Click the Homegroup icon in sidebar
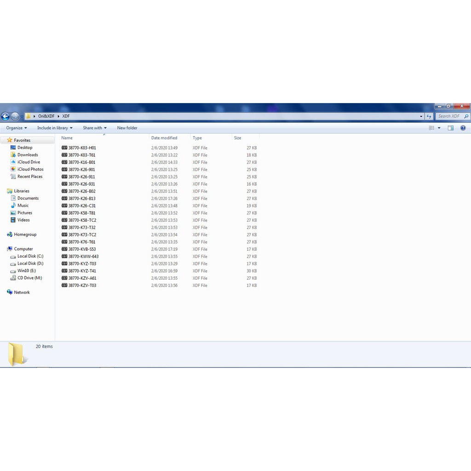Viewport: 471px width, 471px height. 10,235
